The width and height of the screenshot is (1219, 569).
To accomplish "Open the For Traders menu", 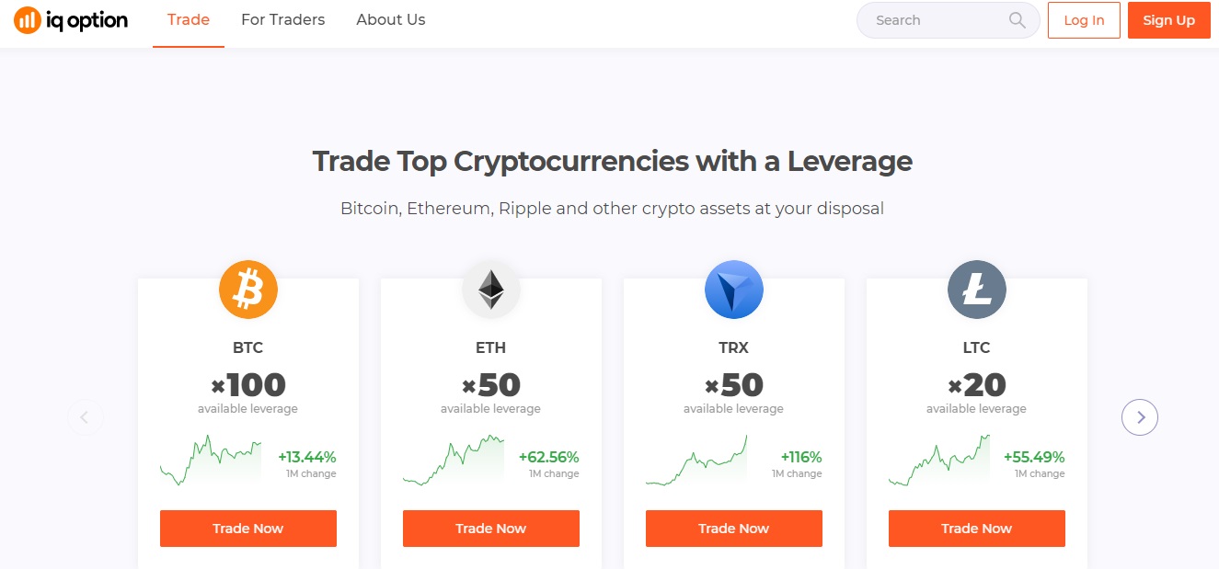I will (283, 19).
